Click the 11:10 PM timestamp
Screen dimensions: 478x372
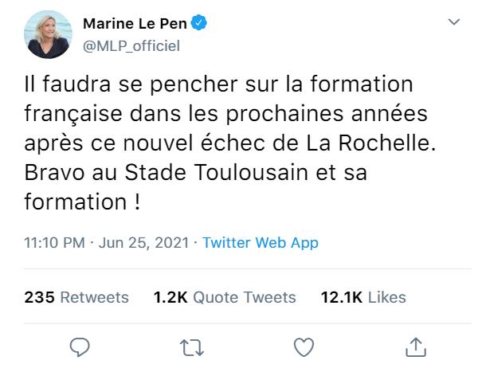(x=53, y=243)
